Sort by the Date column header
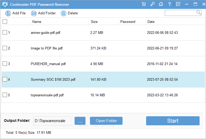 (175, 22)
